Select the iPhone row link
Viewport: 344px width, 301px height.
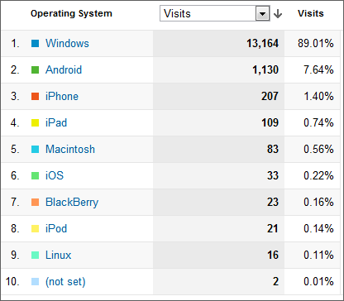click(x=62, y=96)
